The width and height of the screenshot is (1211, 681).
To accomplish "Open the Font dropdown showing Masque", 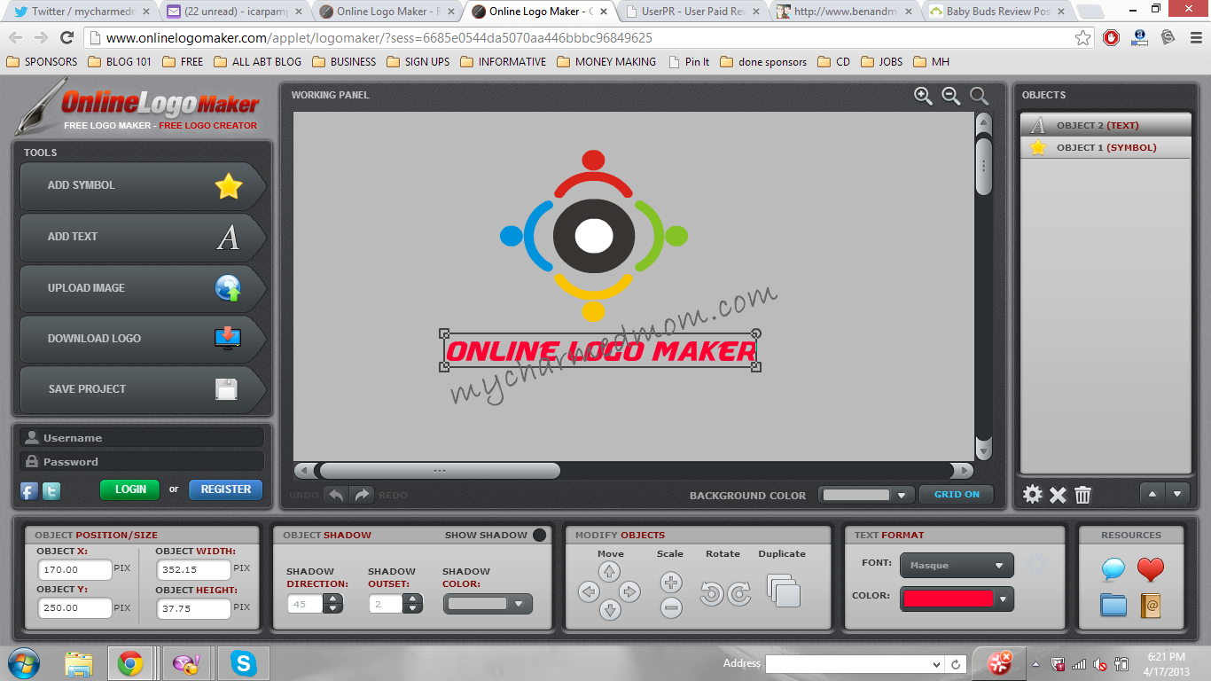I will coord(957,566).
